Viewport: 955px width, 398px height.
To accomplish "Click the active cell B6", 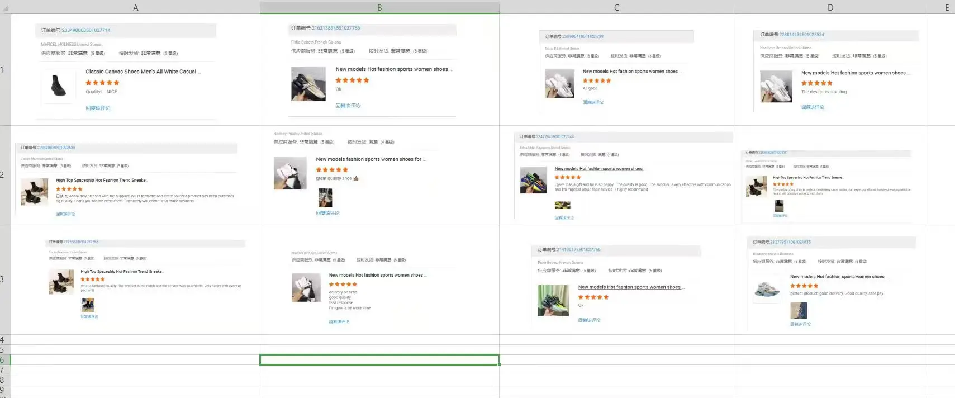I will pos(379,359).
